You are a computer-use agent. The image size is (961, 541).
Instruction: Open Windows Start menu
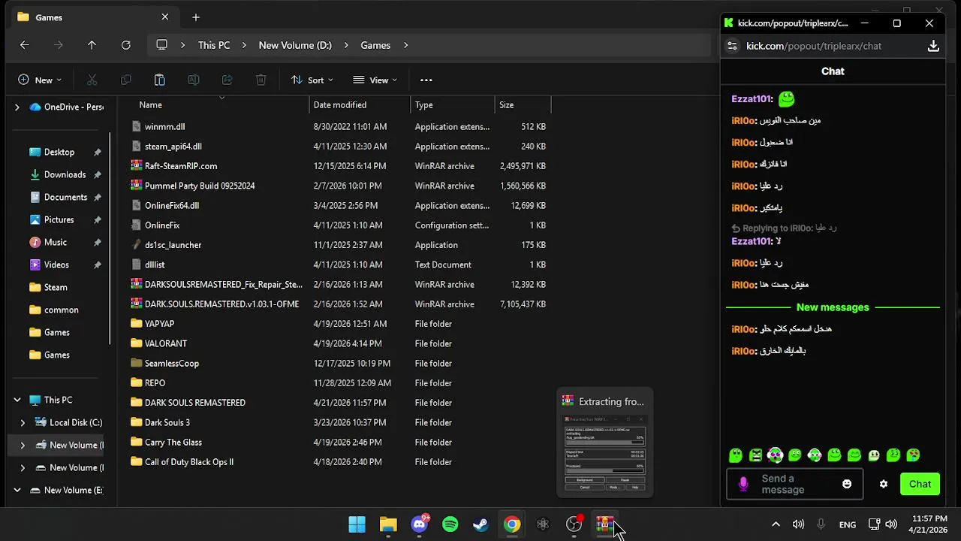coord(357,524)
